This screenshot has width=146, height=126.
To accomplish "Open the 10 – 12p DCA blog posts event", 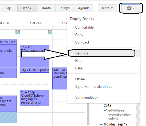I will click(x=34, y=56).
